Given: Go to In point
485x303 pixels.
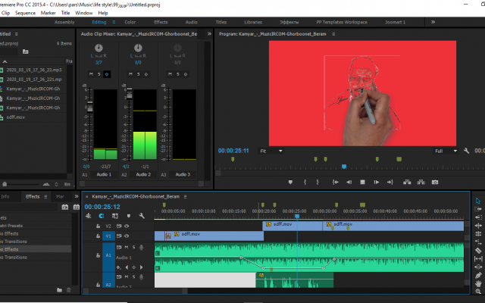Looking at the screenshot, I should tap(335, 182).
